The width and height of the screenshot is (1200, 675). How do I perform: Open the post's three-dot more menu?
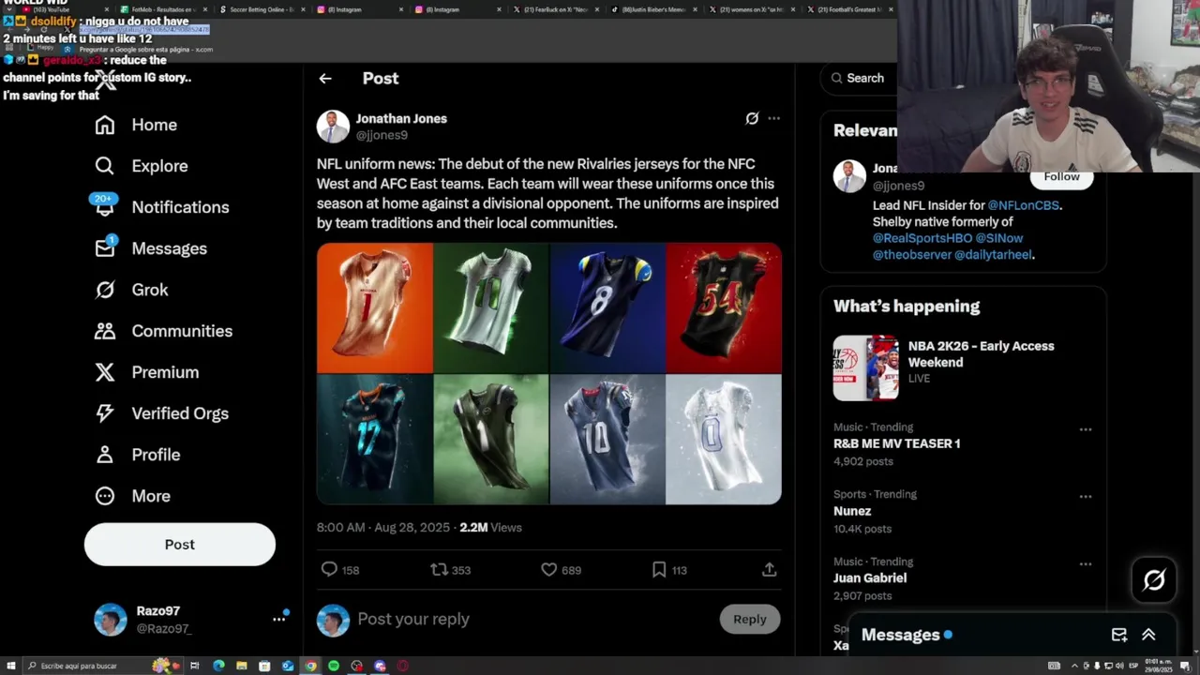(x=773, y=118)
